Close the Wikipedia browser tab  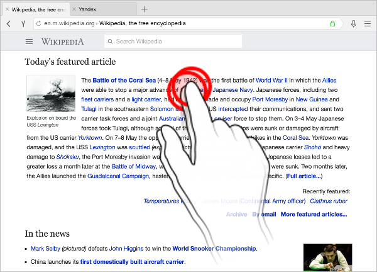coord(7,9)
